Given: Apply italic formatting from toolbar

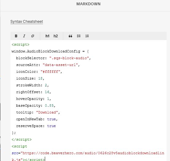Looking at the screenshot, I should 24,36.
